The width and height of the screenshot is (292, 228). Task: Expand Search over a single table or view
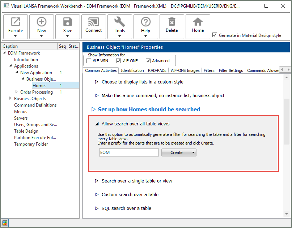point(137,181)
